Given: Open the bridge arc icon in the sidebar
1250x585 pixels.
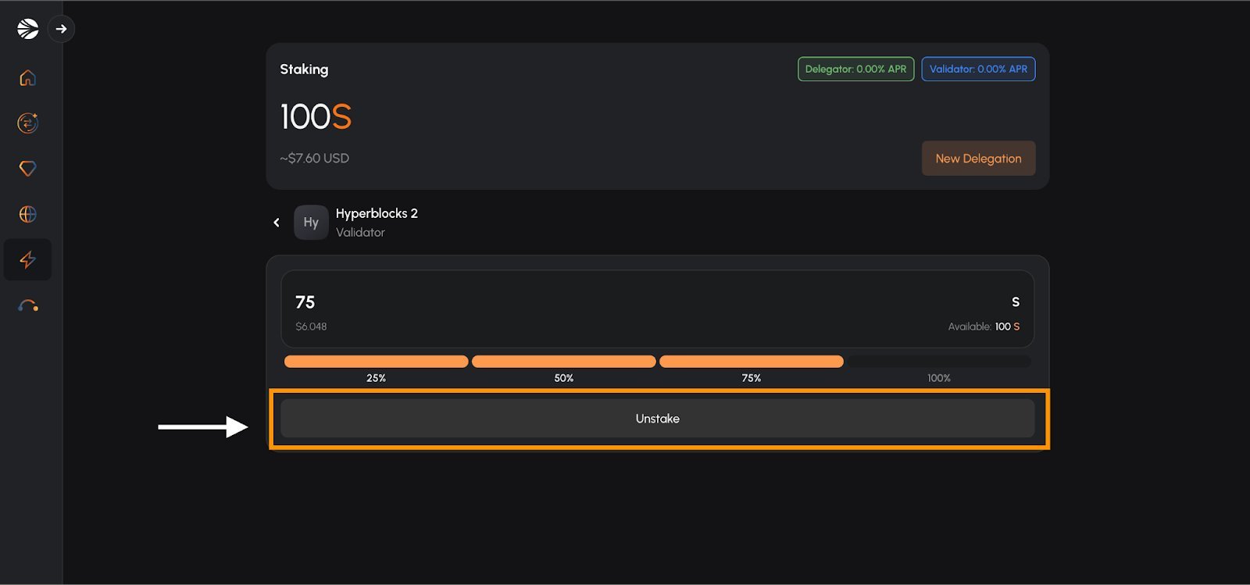Looking at the screenshot, I should pos(28,305).
